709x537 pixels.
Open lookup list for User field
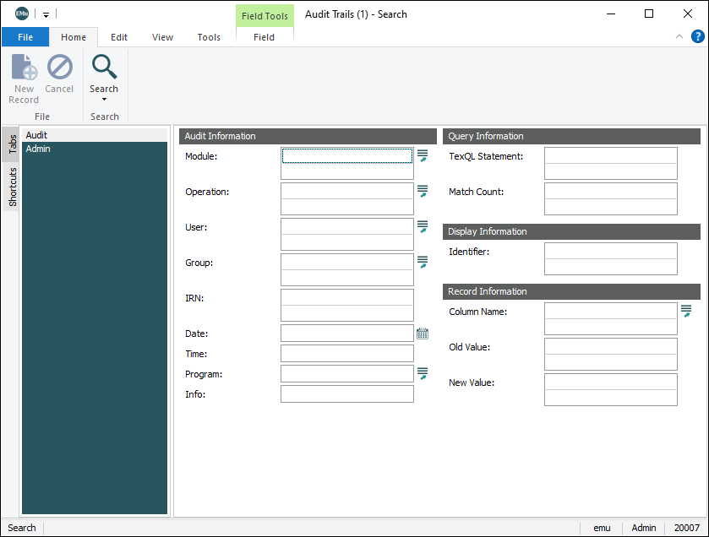coord(423,226)
